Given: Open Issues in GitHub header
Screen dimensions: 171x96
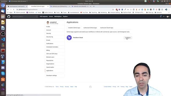Looking at the screenshot, I should coord(51,17).
